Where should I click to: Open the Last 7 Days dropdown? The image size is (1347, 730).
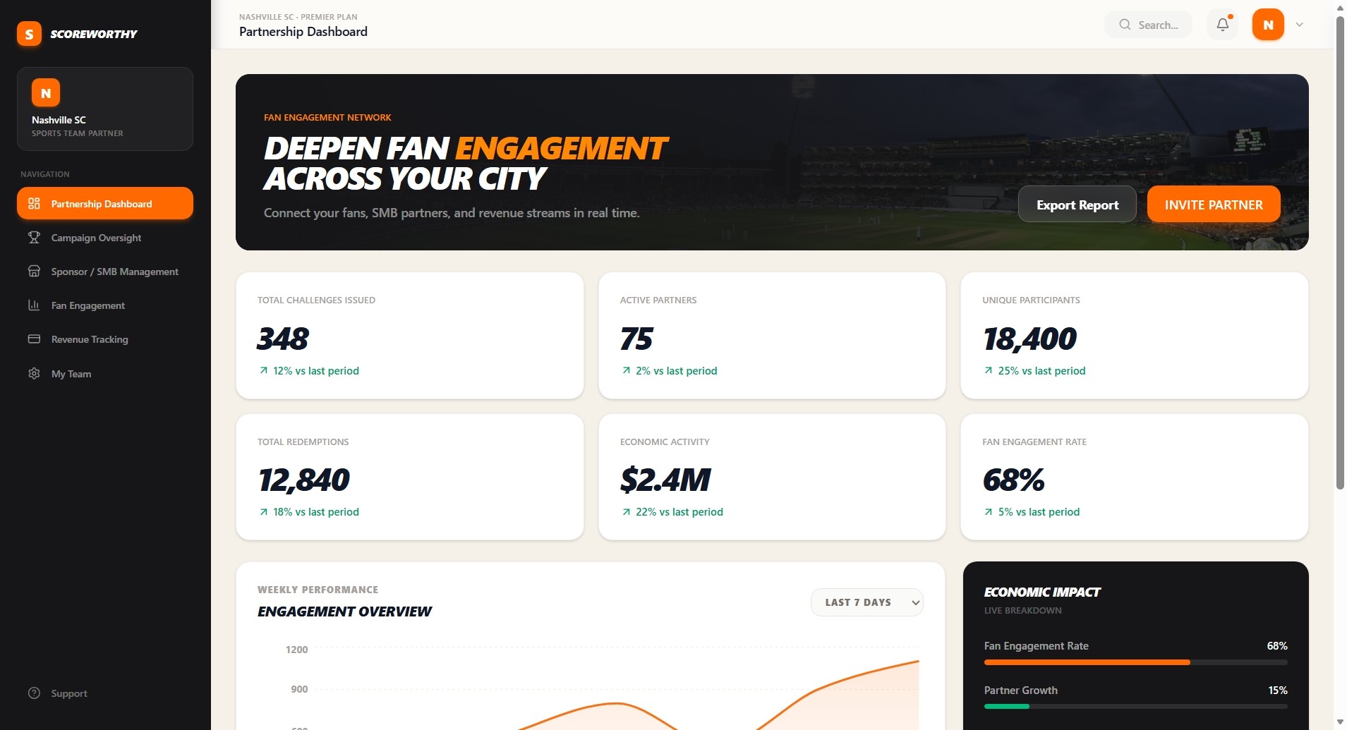(x=866, y=602)
